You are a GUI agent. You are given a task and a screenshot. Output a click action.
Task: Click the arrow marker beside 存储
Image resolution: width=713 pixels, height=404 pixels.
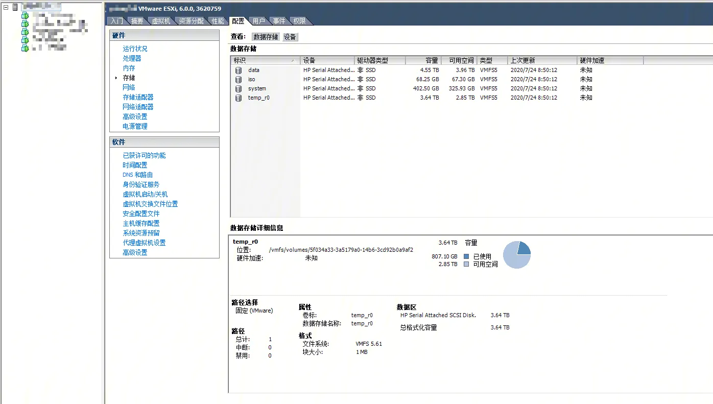pyautogui.click(x=116, y=78)
